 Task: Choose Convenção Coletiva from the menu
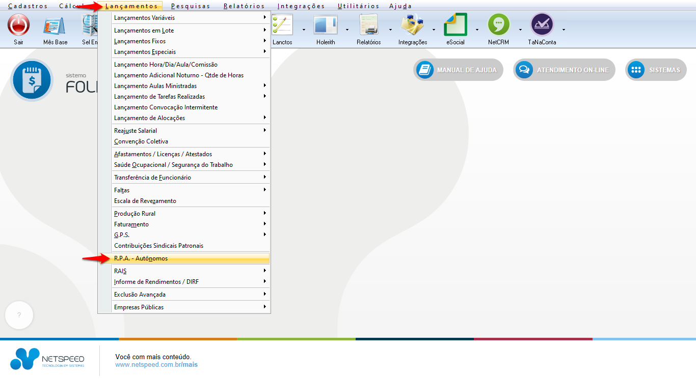tap(141, 141)
